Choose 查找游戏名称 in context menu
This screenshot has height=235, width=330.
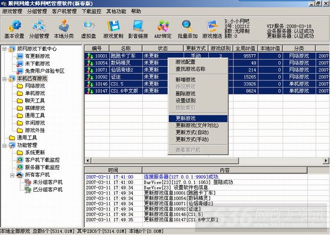tap(198, 69)
